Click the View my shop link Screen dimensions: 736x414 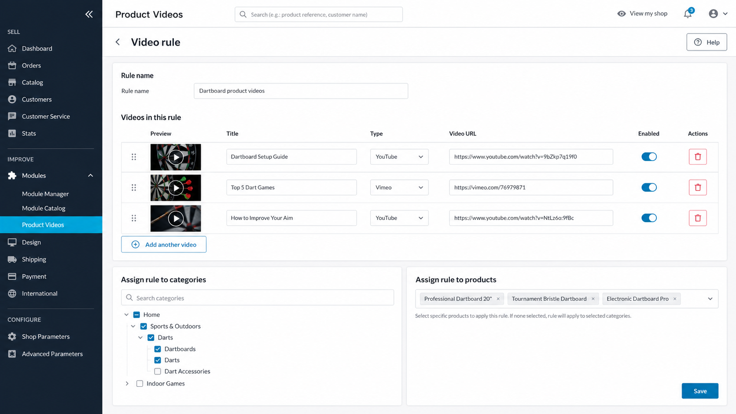pyautogui.click(x=648, y=14)
